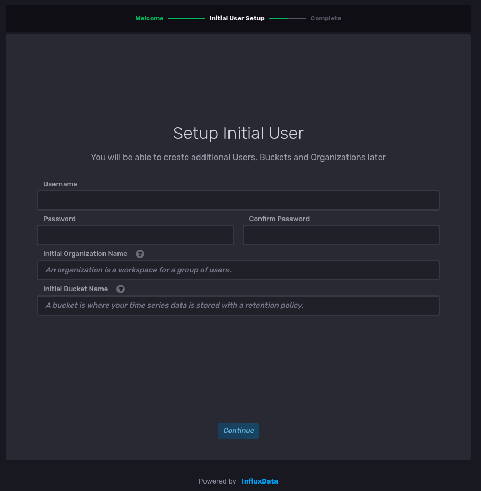Open the InfluxData link

tap(259, 481)
